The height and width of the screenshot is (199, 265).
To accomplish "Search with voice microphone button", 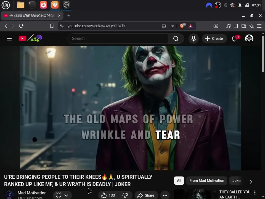I will pyautogui.click(x=194, y=39).
